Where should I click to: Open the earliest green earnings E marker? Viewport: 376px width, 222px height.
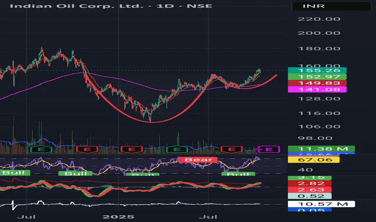click(41, 149)
